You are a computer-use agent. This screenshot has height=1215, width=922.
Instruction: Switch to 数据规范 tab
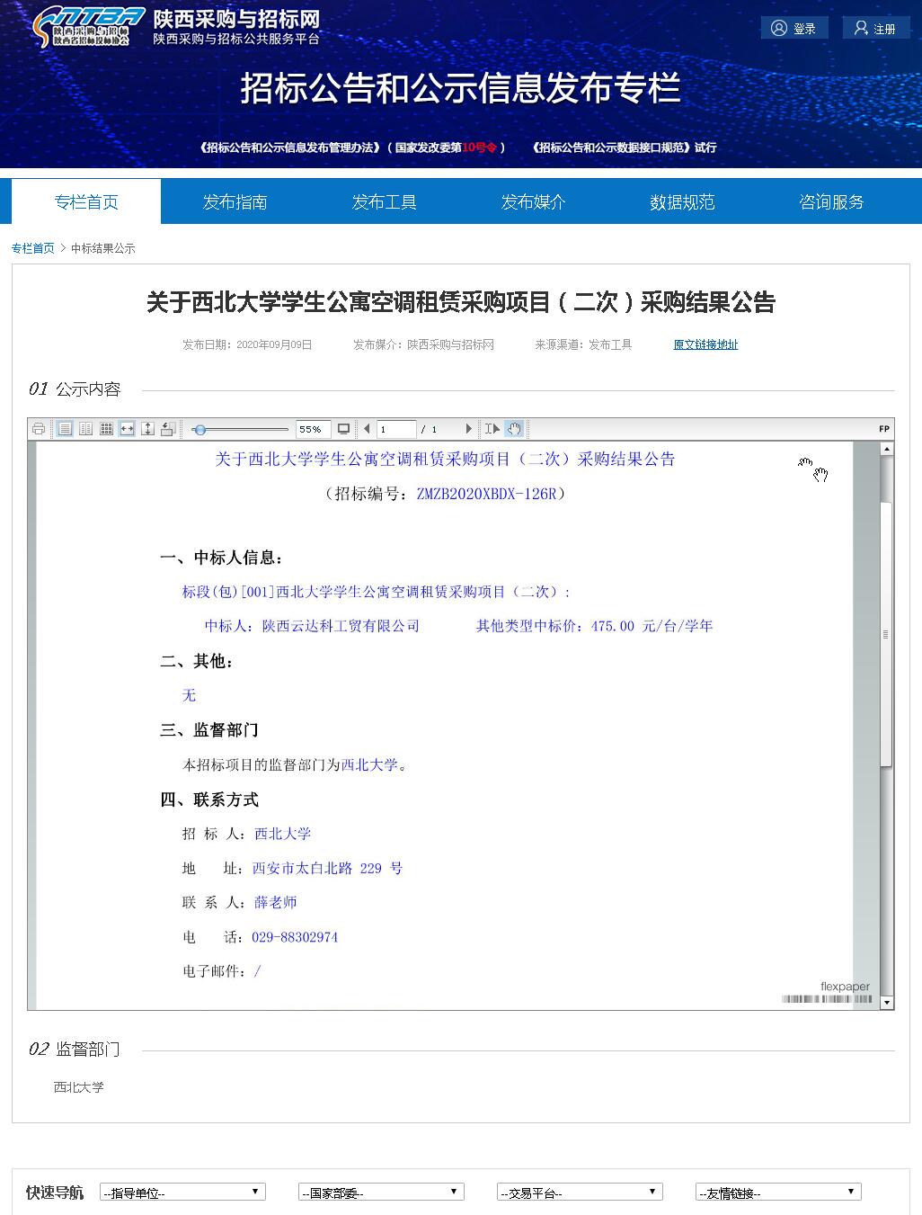[x=682, y=202]
